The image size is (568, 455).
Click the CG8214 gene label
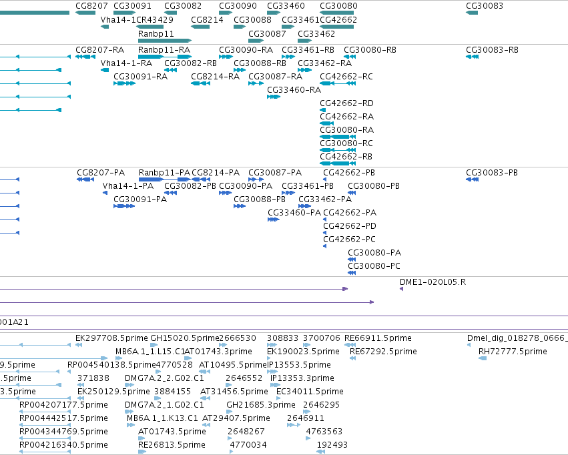[x=207, y=19]
